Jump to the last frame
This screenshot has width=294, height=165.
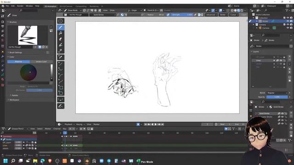(163, 124)
